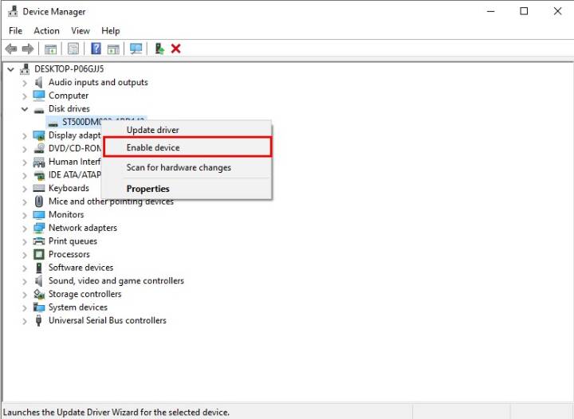The image size is (574, 419).
Task: Collapse the DESKTOP-P06GJJ5 root node
Action: 10,69
